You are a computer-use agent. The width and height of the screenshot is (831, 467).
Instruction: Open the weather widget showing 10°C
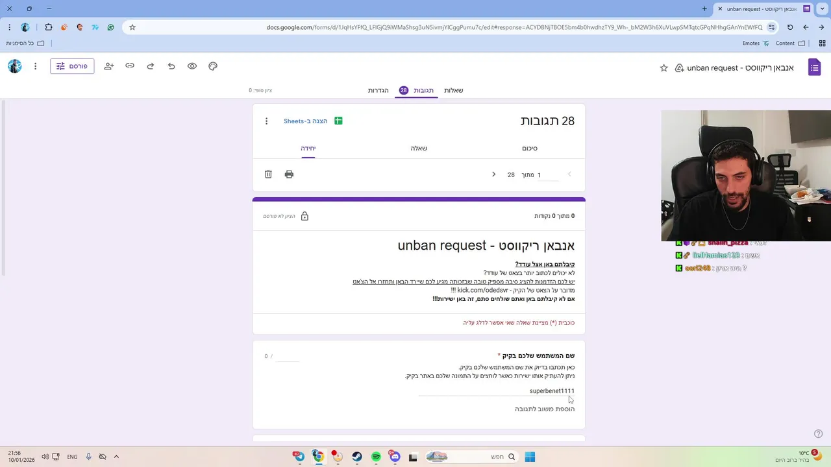coord(797,457)
